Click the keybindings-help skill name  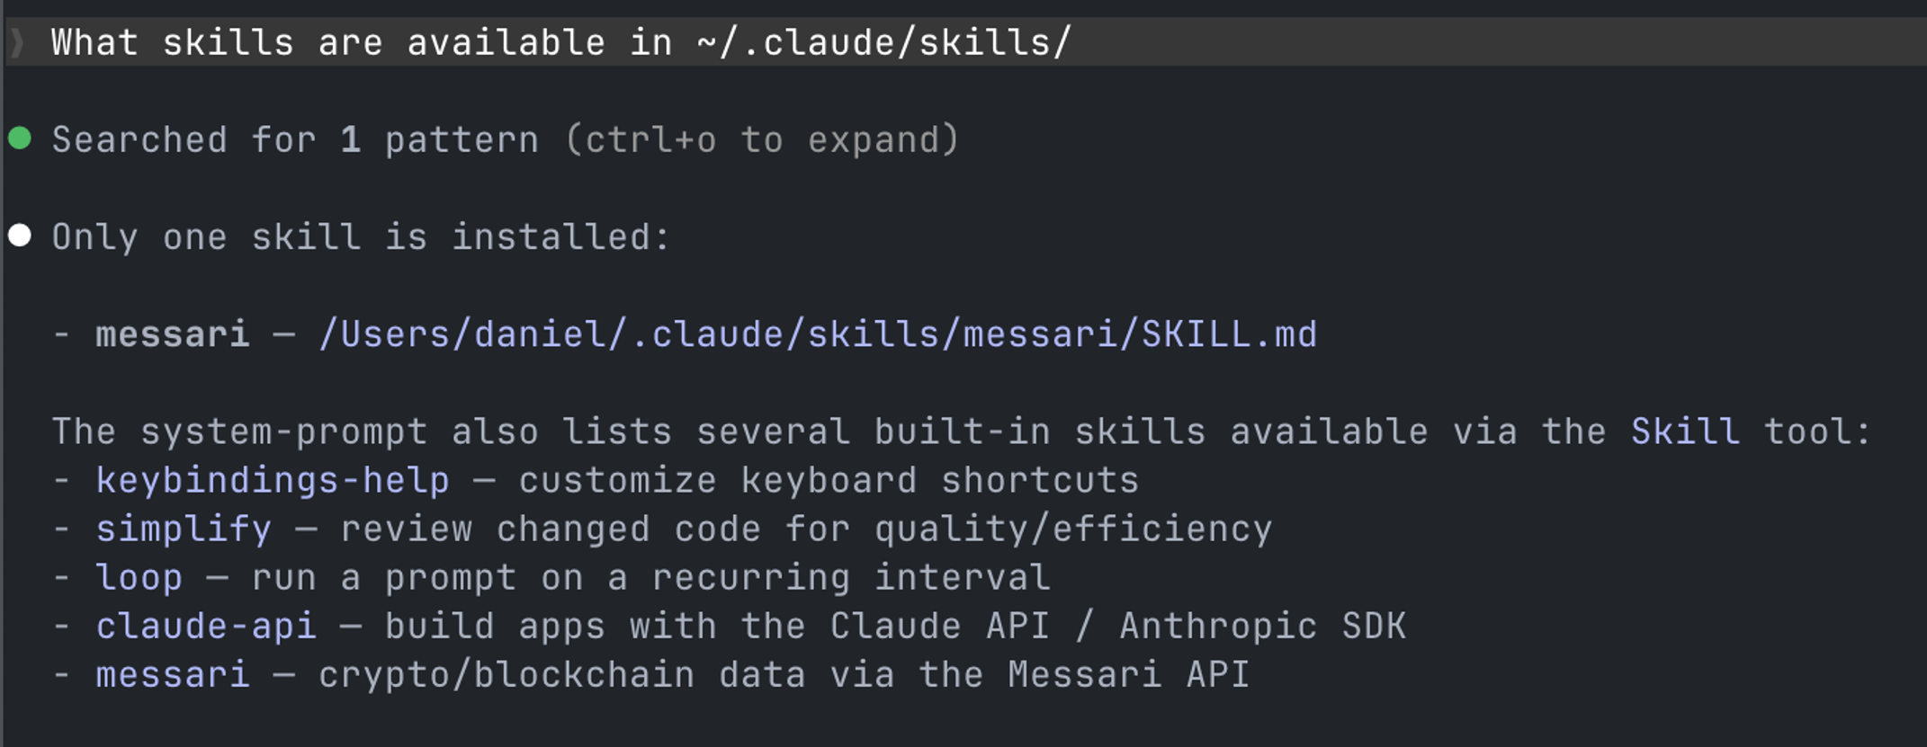pos(273,480)
